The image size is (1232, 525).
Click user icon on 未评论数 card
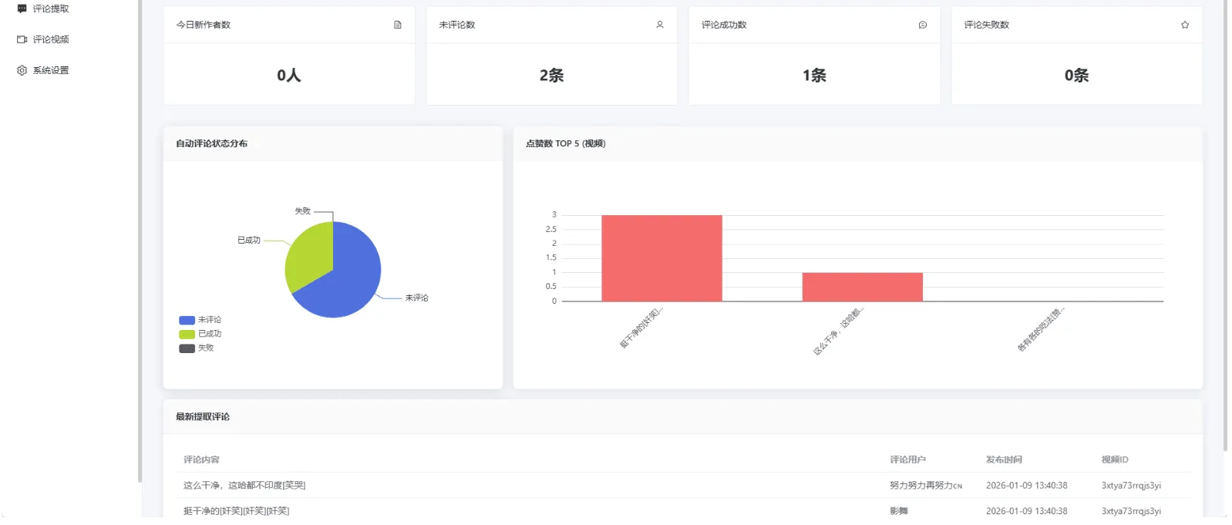(x=660, y=25)
